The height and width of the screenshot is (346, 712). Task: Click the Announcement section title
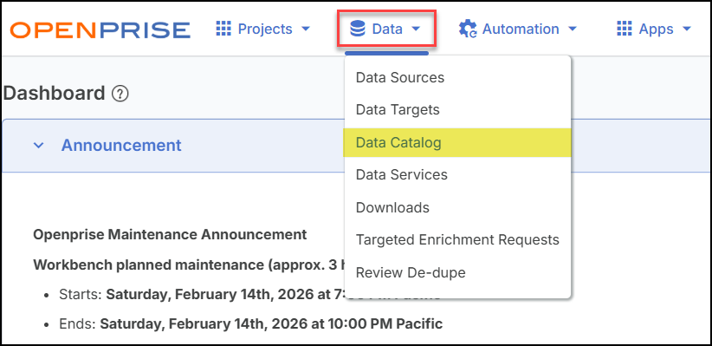(x=121, y=146)
